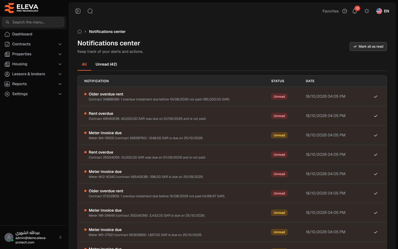Click the Unread badge on Meter M6-24649 row
Screen dimensions: 398x249
coord(279,213)
